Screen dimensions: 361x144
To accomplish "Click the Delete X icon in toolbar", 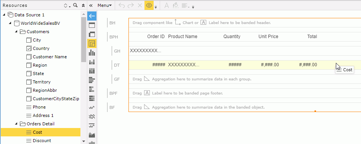I will pyautogui.click(x=140, y=5).
